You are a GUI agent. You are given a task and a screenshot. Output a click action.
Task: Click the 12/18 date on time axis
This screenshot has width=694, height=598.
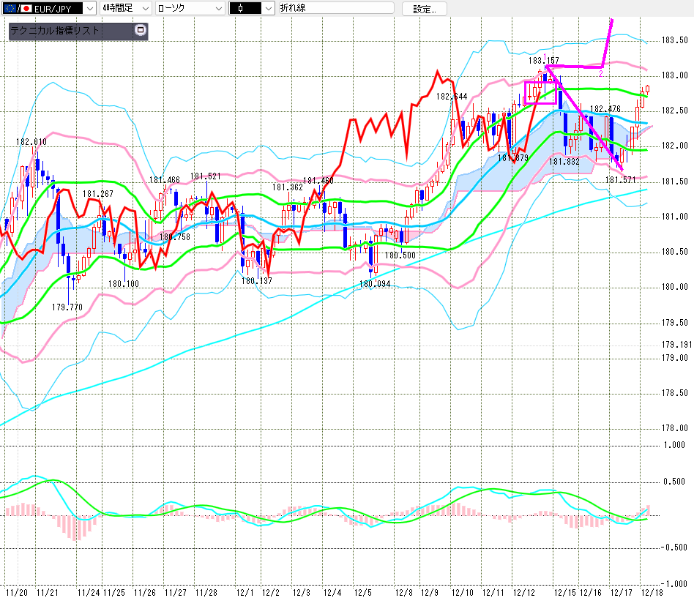point(652,591)
